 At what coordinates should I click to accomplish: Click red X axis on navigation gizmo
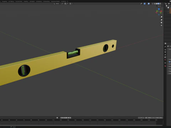[161, 11]
